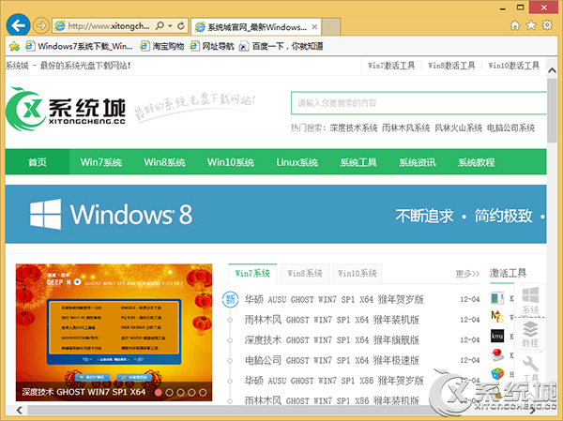Click the vertical scrollbar up arrow
Screen dimensions: 563x421
[553, 70]
